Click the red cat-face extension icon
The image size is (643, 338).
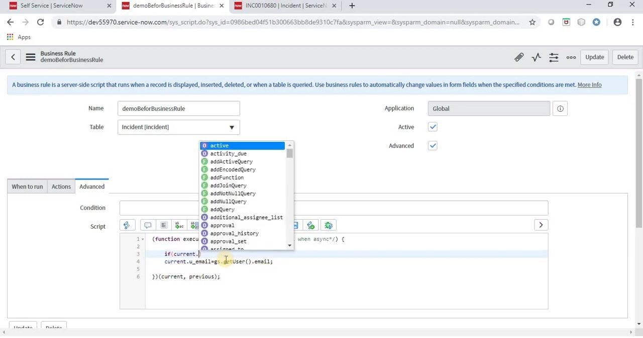566,22
